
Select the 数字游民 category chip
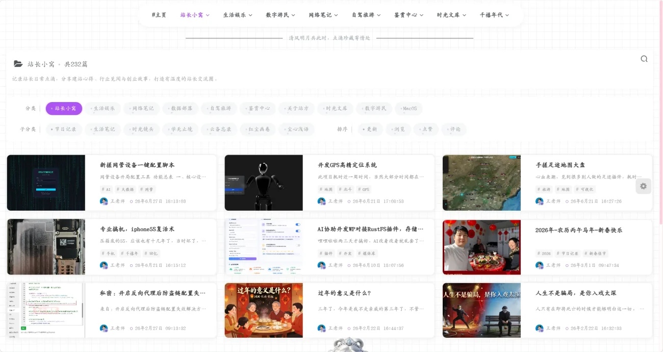coord(374,109)
